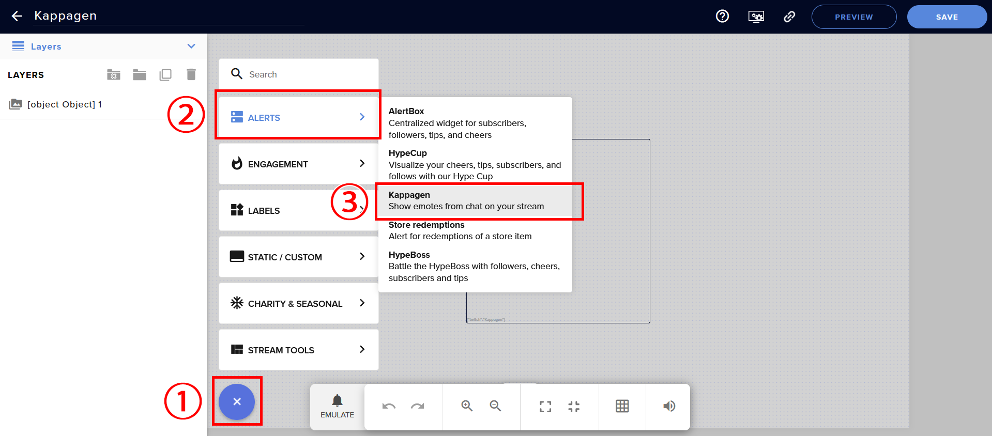Add the HypeCup widget
Image resolution: width=992 pixels, height=436 pixels.
475,165
